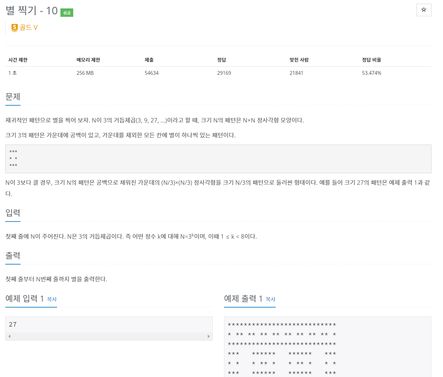Click the sample input scrollbar right arrow

(209, 336)
